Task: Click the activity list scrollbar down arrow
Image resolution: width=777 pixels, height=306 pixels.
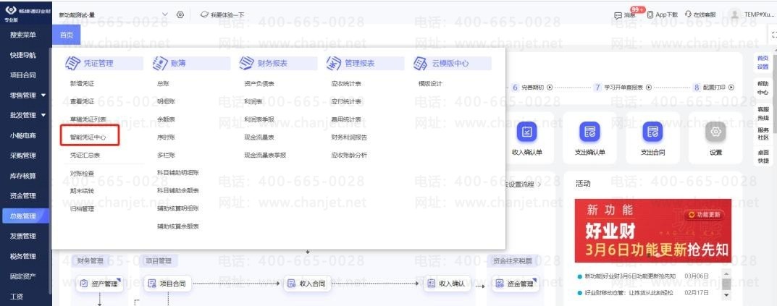Action: 726,295
